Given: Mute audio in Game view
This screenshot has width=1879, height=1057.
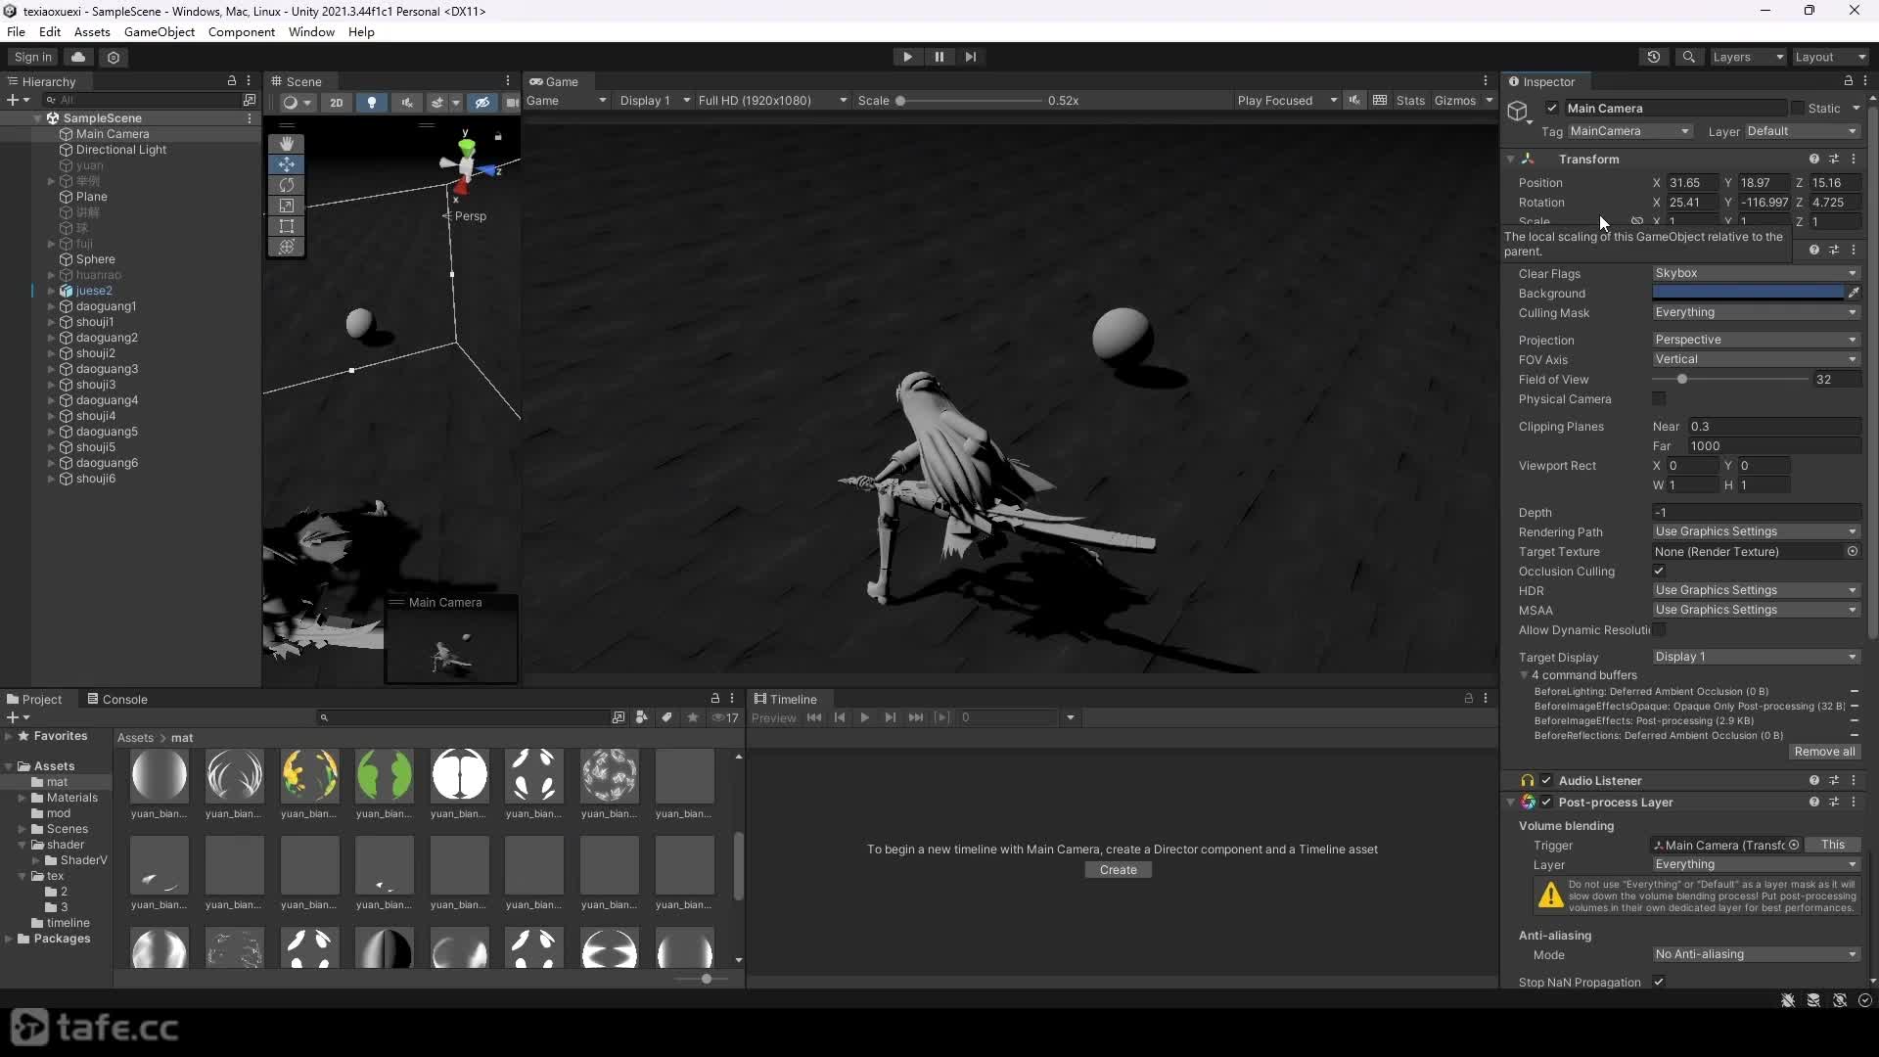Looking at the screenshot, I should coord(1354,100).
